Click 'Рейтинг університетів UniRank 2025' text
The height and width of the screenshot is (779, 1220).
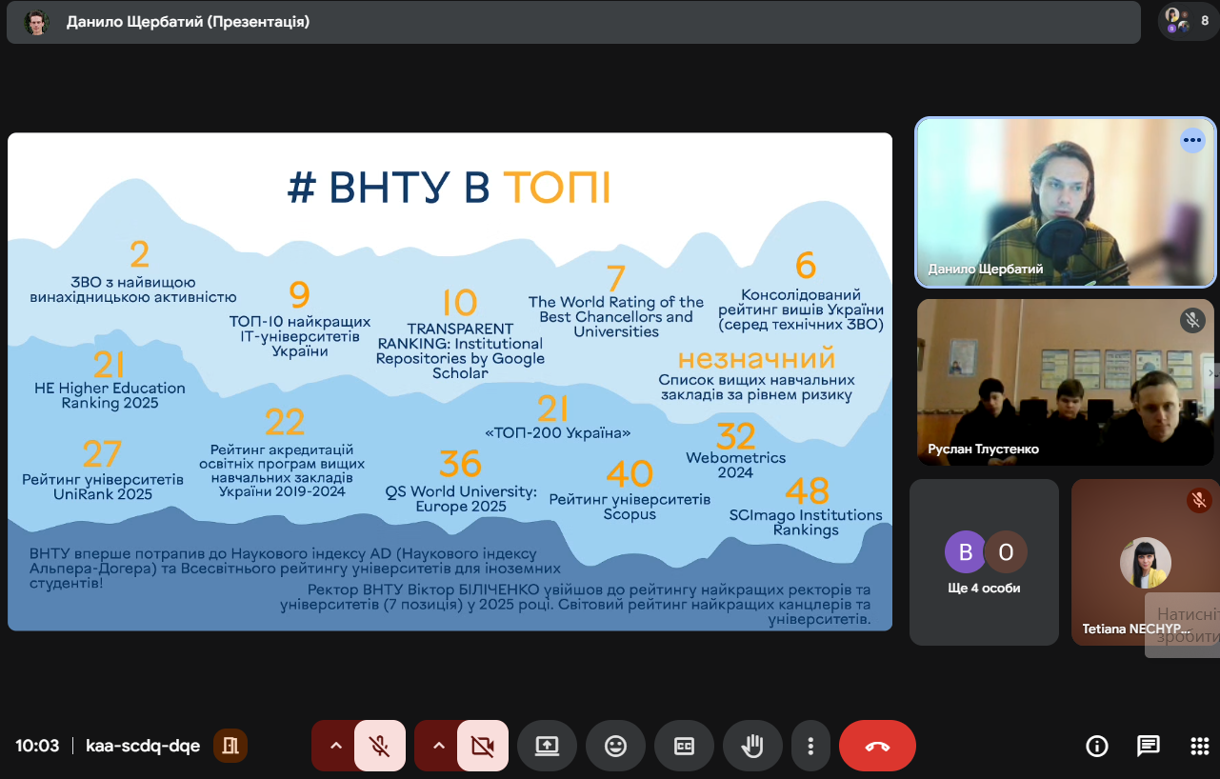[103, 487]
